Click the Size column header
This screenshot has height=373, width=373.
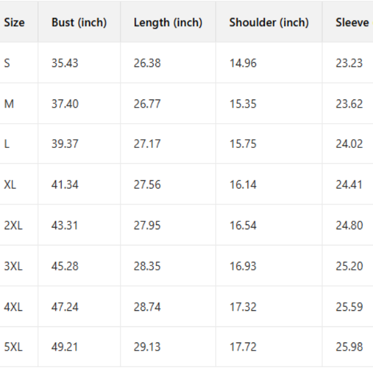[14, 22]
